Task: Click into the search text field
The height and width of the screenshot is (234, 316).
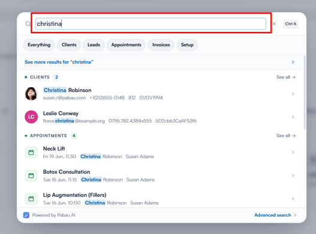Action: pos(151,24)
